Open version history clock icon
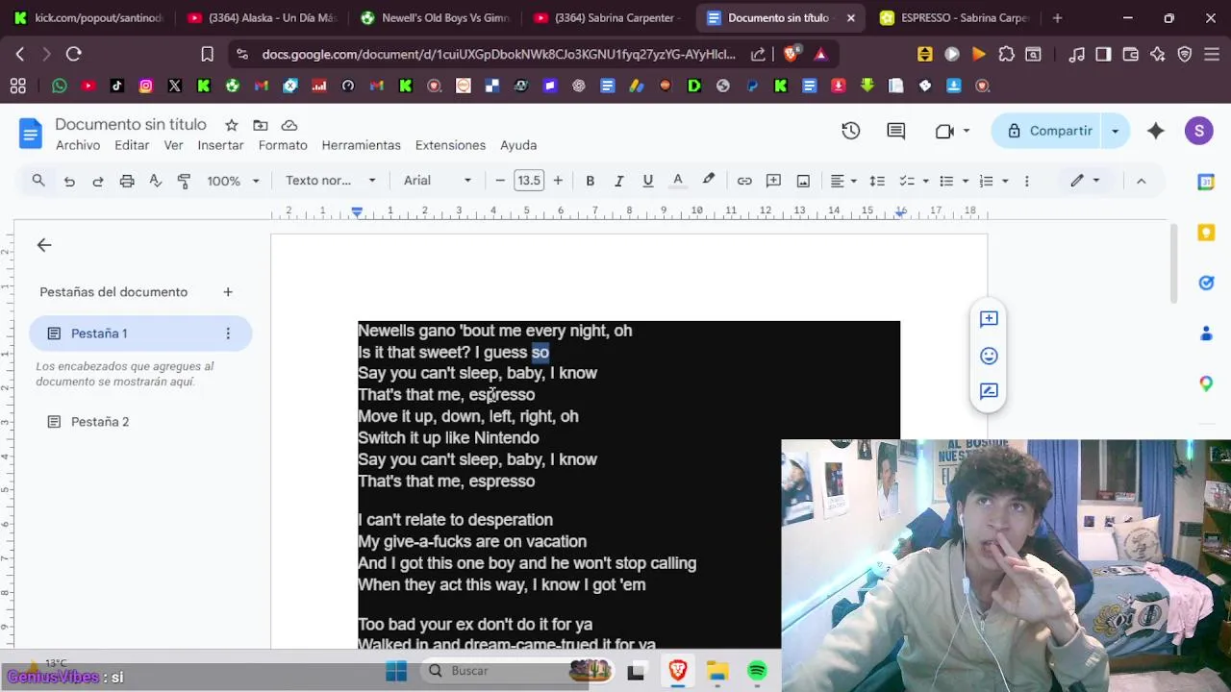This screenshot has width=1231, height=692. point(850,131)
